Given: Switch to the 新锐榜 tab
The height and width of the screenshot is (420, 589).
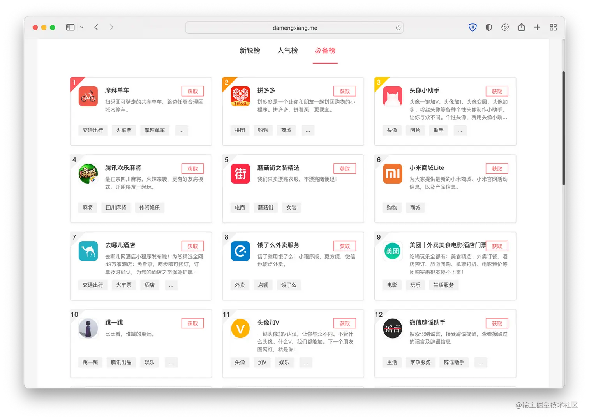Looking at the screenshot, I should (250, 51).
